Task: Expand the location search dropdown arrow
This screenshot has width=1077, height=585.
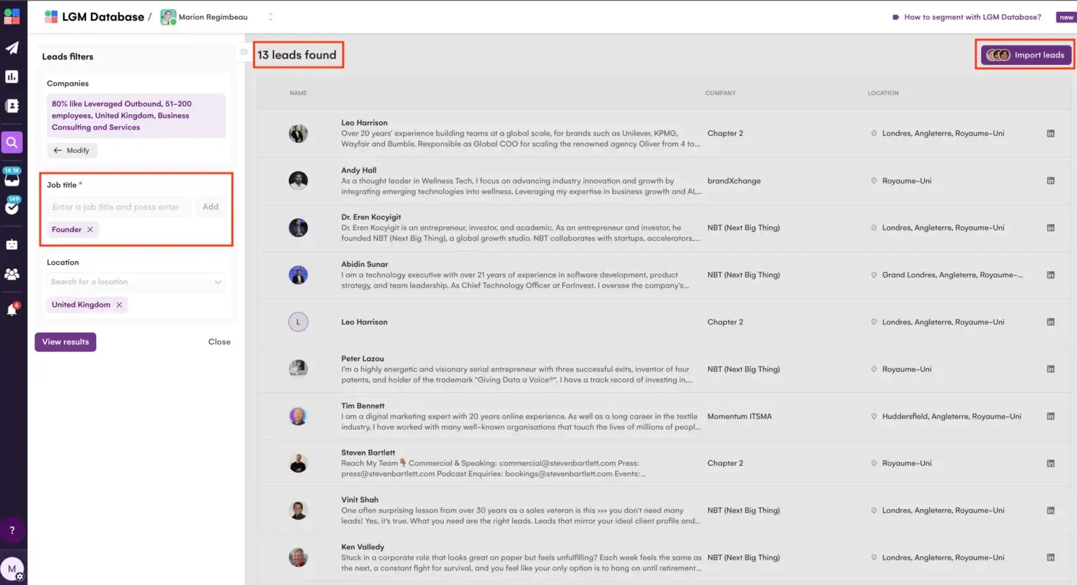Action: coord(218,282)
